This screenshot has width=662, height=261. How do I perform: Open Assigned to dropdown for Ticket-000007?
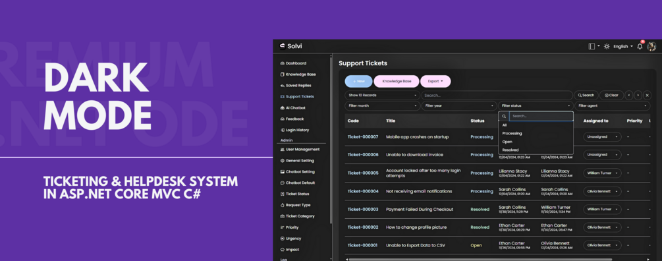click(x=602, y=137)
